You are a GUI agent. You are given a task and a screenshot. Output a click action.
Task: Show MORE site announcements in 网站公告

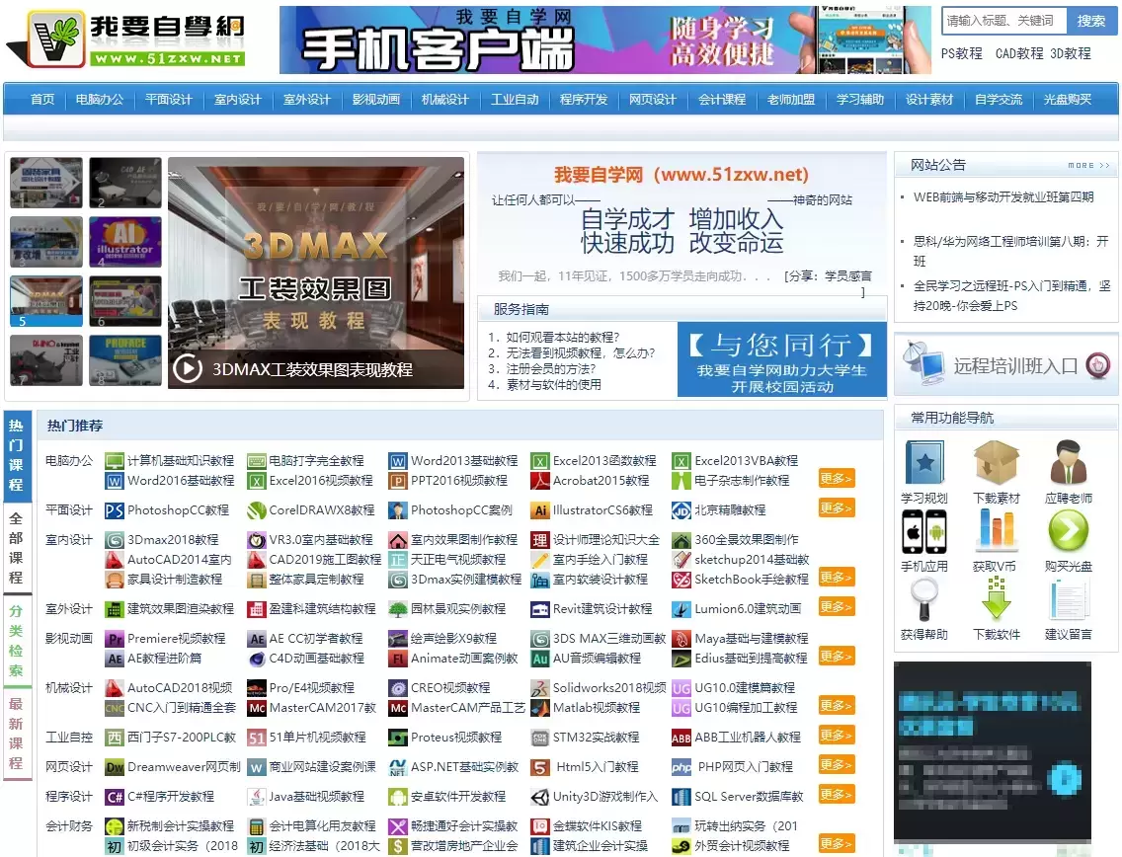(x=1088, y=166)
